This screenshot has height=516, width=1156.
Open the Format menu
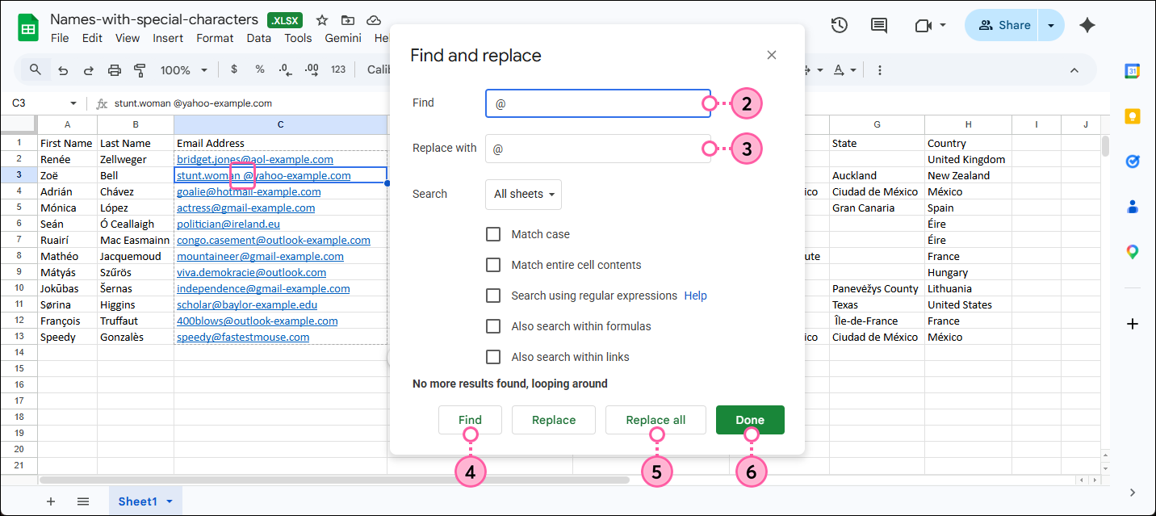pyautogui.click(x=214, y=37)
